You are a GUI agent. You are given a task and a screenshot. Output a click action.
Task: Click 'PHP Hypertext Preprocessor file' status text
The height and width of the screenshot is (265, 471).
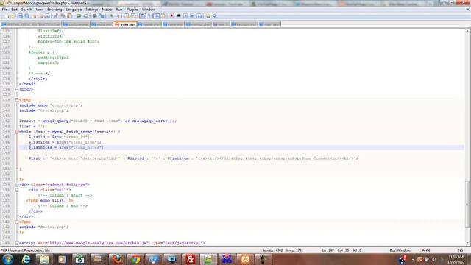point(25,250)
